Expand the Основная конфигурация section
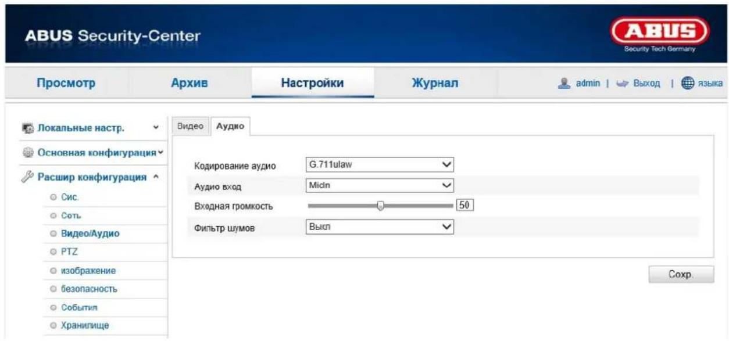Viewport: 729px width, 341px height. 161,153
